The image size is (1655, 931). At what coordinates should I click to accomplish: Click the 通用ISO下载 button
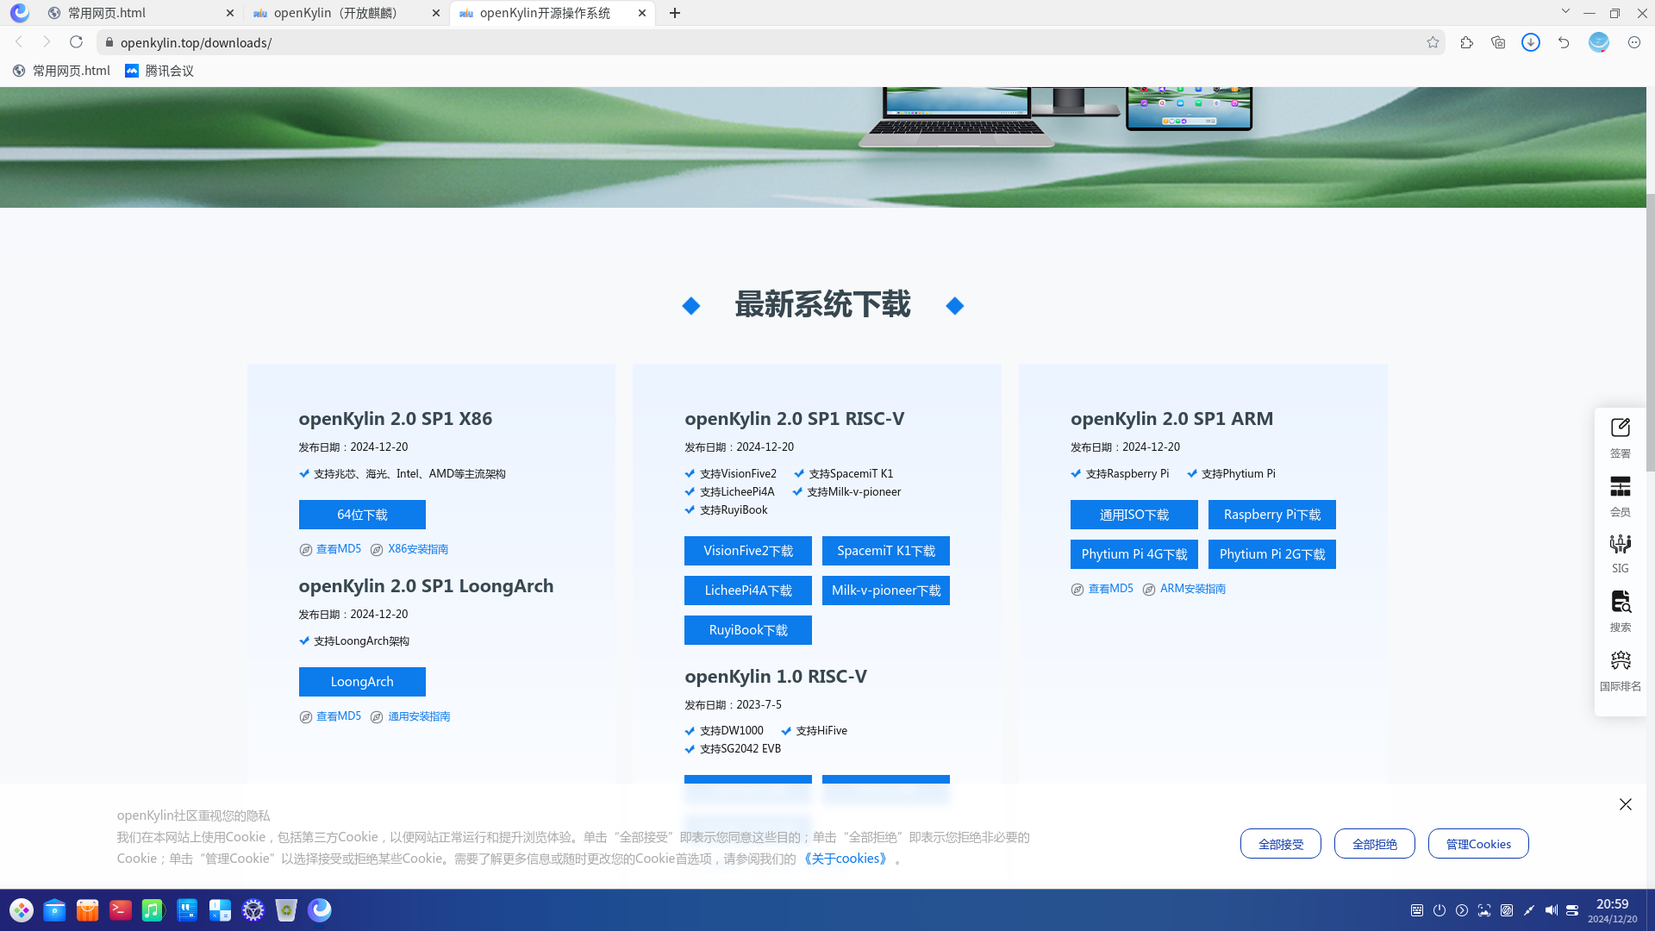(x=1134, y=515)
